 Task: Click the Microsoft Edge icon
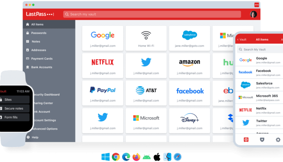click(x=126, y=157)
